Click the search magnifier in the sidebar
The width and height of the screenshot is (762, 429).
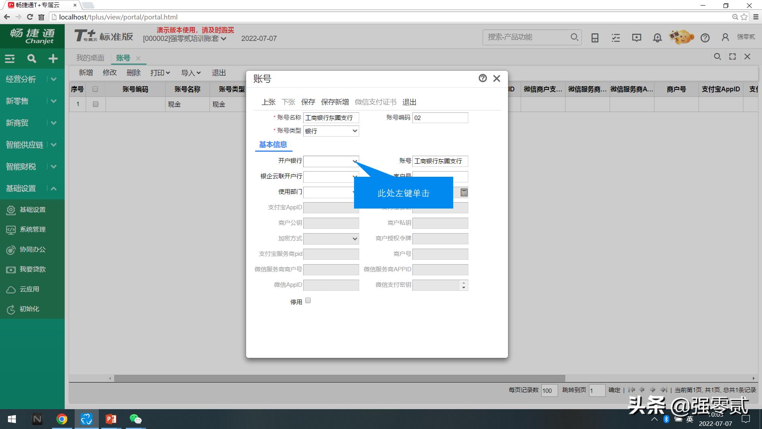31,58
